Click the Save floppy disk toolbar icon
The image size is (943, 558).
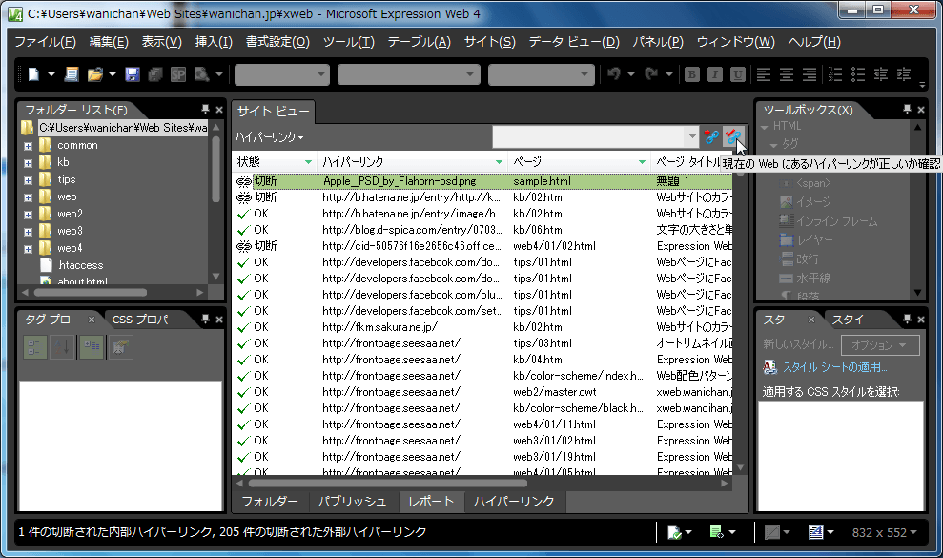pos(133,74)
